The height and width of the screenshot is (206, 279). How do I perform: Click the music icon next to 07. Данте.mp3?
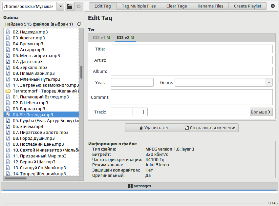pyautogui.click(x=8, y=62)
